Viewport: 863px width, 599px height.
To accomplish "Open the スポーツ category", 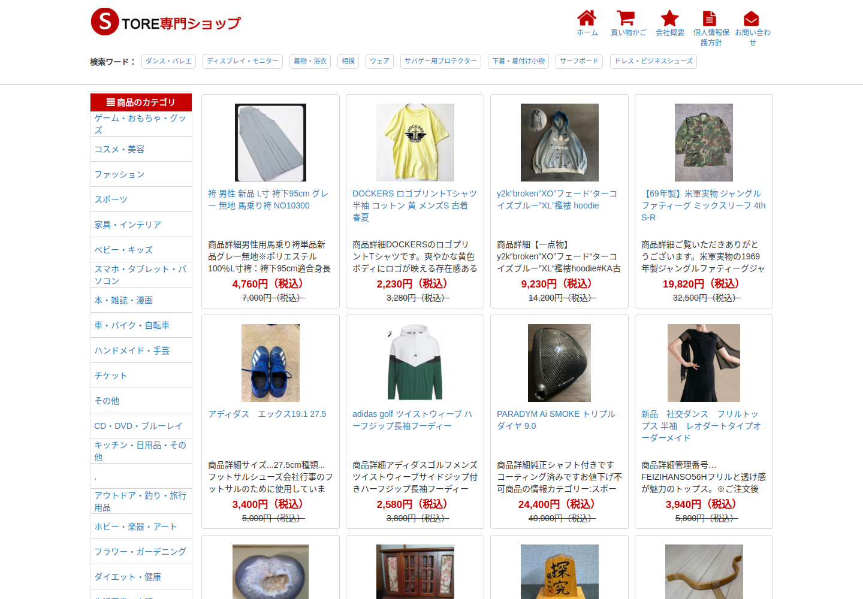I will click(141, 199).
